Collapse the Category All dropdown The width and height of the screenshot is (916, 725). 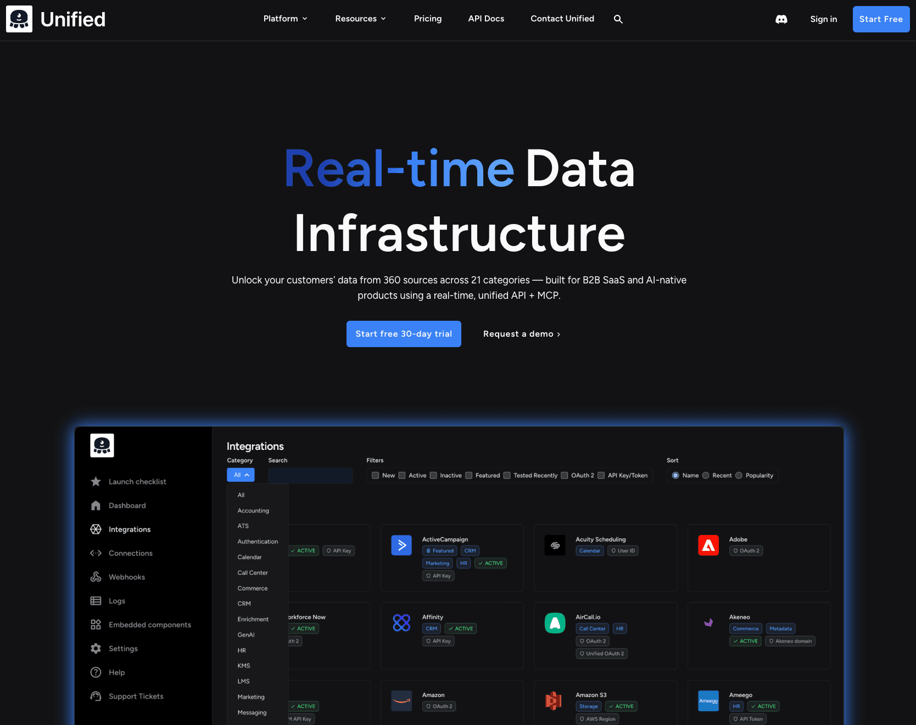pos(241,475)
